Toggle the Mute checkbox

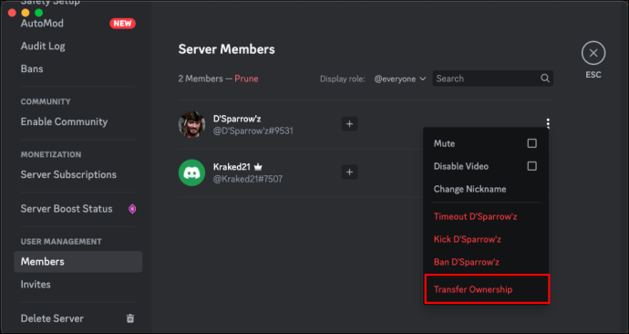532,143
